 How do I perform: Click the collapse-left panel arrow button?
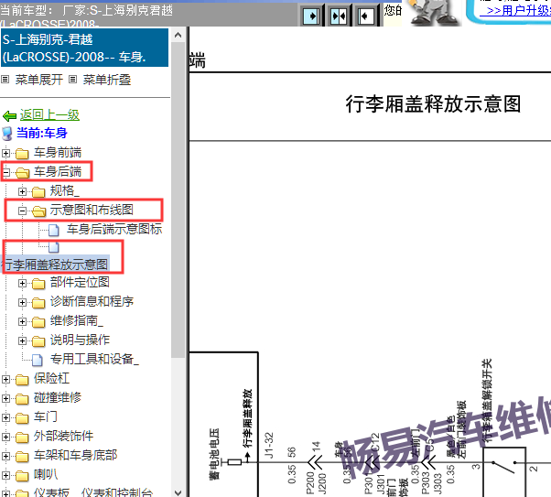tap(366, 16)
